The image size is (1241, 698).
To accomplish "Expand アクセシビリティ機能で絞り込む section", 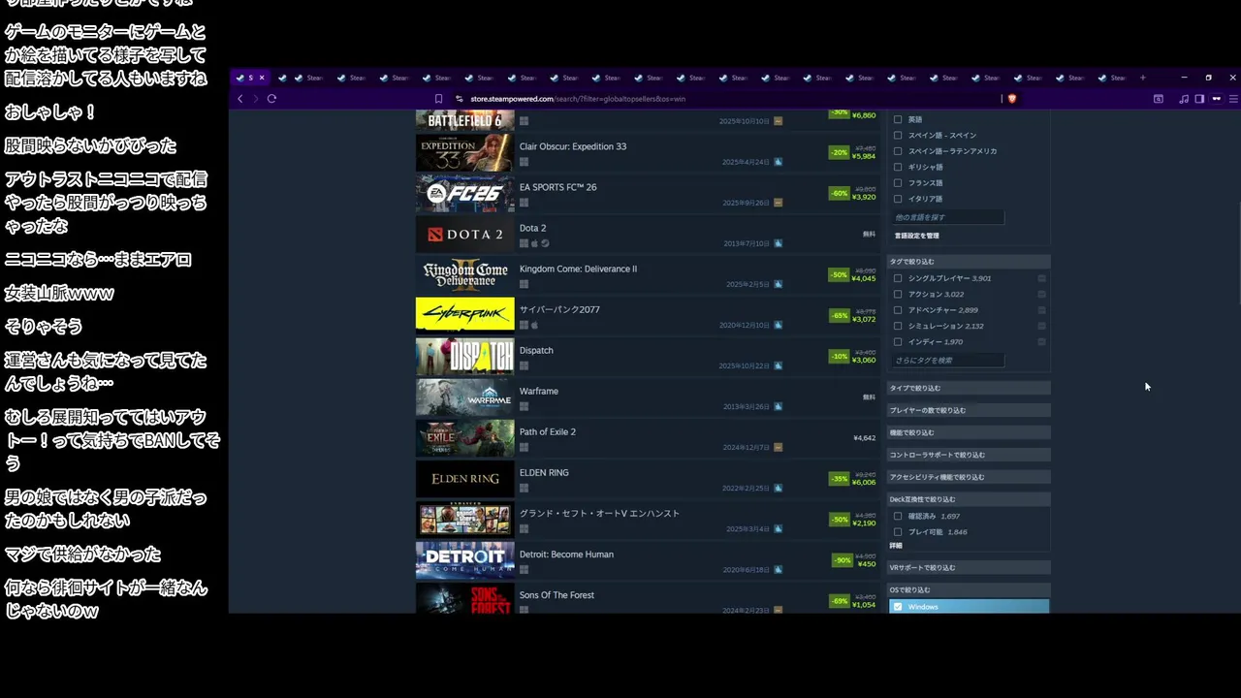I will tap(969, 477).
